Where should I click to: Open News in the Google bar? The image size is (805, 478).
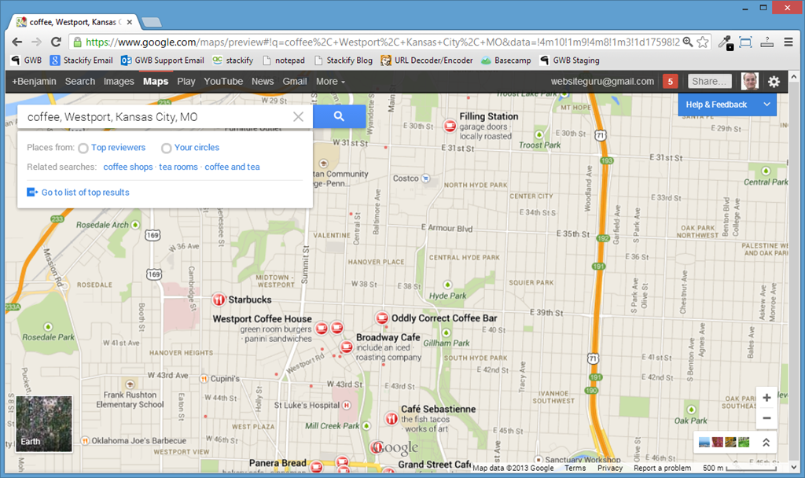[x=263, y=81]
